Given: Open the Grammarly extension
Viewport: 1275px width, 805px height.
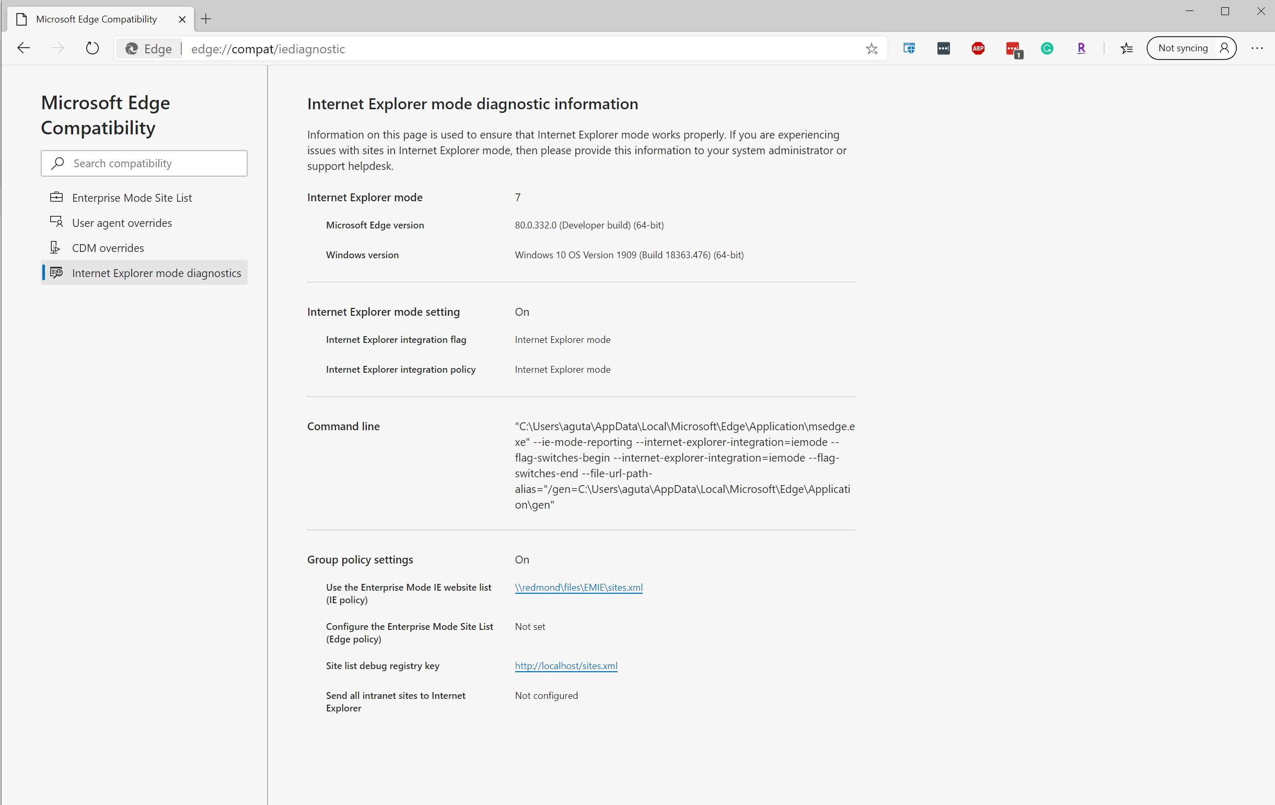Looking at the screenshot, I should [x=1047, y=48].
